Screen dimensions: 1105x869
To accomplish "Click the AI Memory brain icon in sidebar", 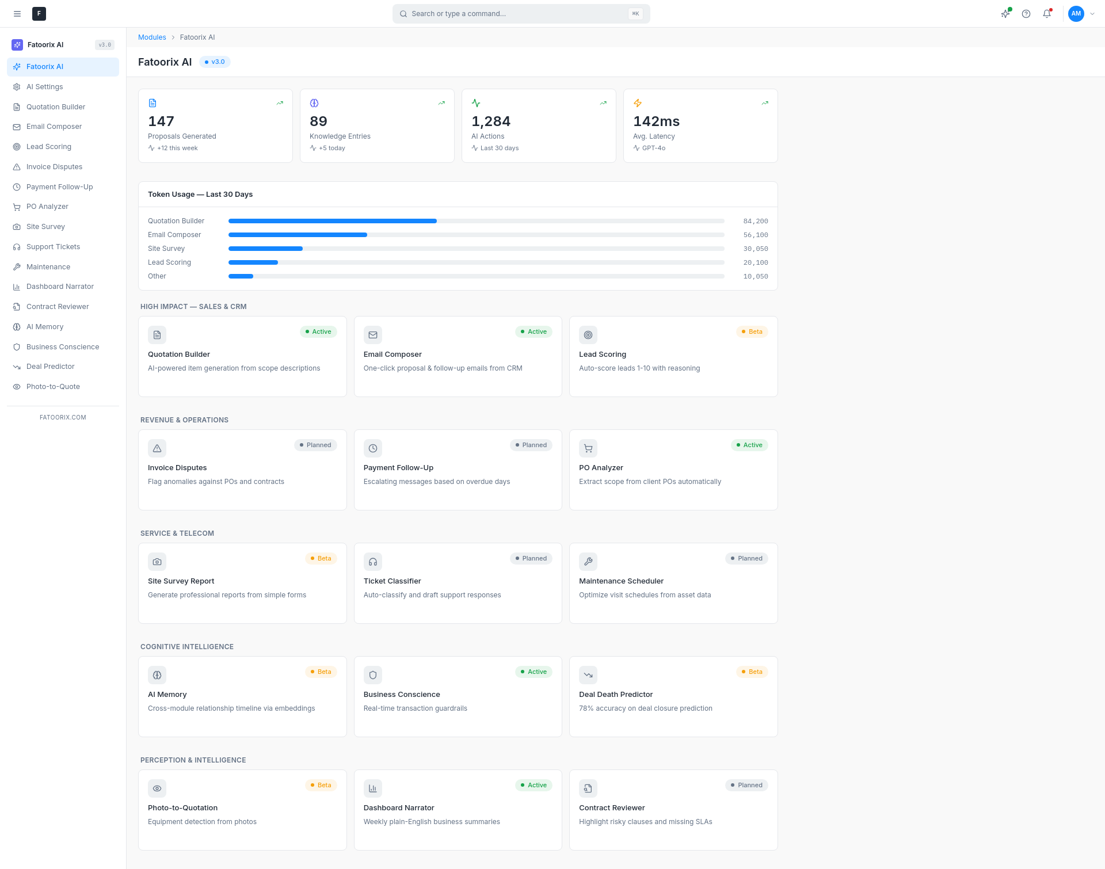I will coord(17,327).
